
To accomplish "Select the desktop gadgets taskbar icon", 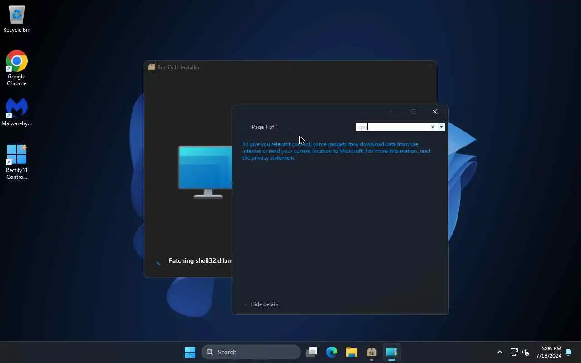I will pyautogui.click(x=392, y=352).
